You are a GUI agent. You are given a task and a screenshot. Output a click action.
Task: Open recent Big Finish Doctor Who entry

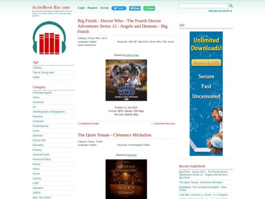point(204,174)
